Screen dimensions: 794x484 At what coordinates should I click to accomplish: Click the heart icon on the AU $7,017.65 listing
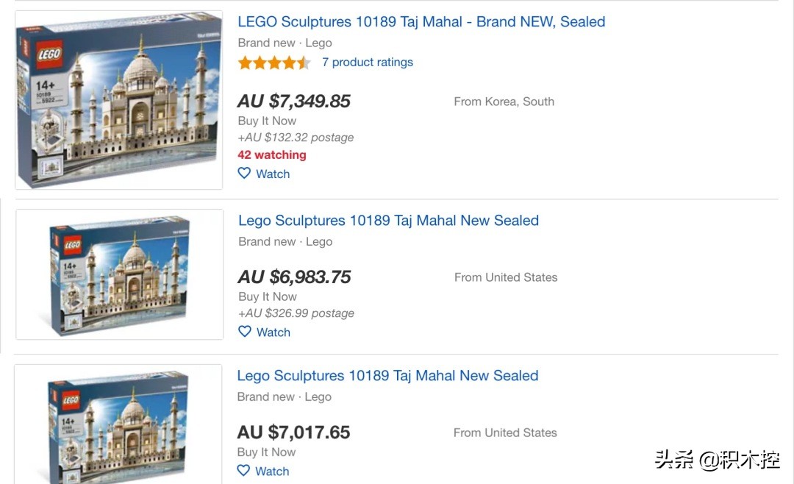click(x=244, y=471)
